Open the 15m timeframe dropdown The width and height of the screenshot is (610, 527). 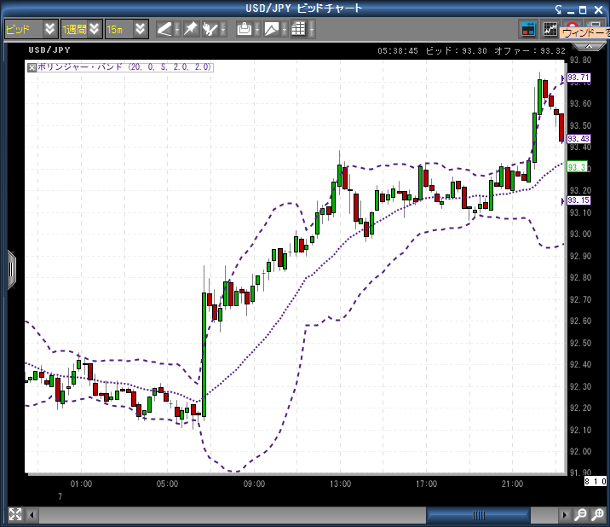click(x=140, y=29)
